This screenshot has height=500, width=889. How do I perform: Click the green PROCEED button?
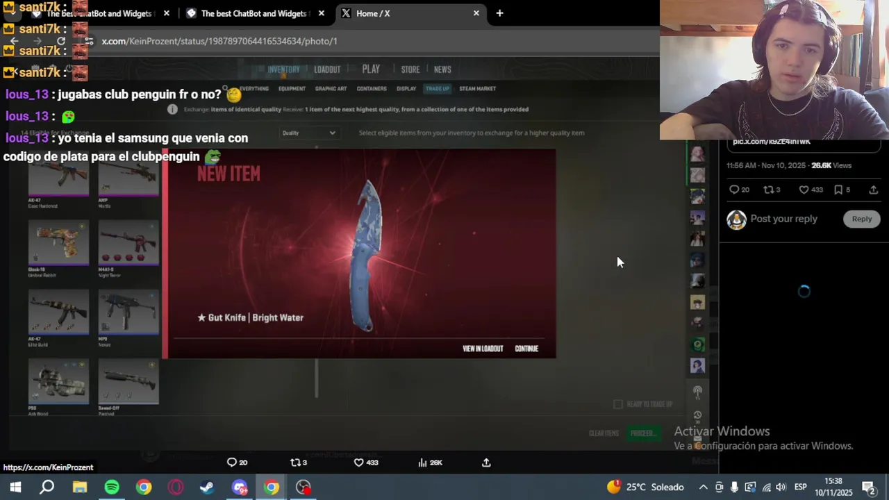point(642,433)
